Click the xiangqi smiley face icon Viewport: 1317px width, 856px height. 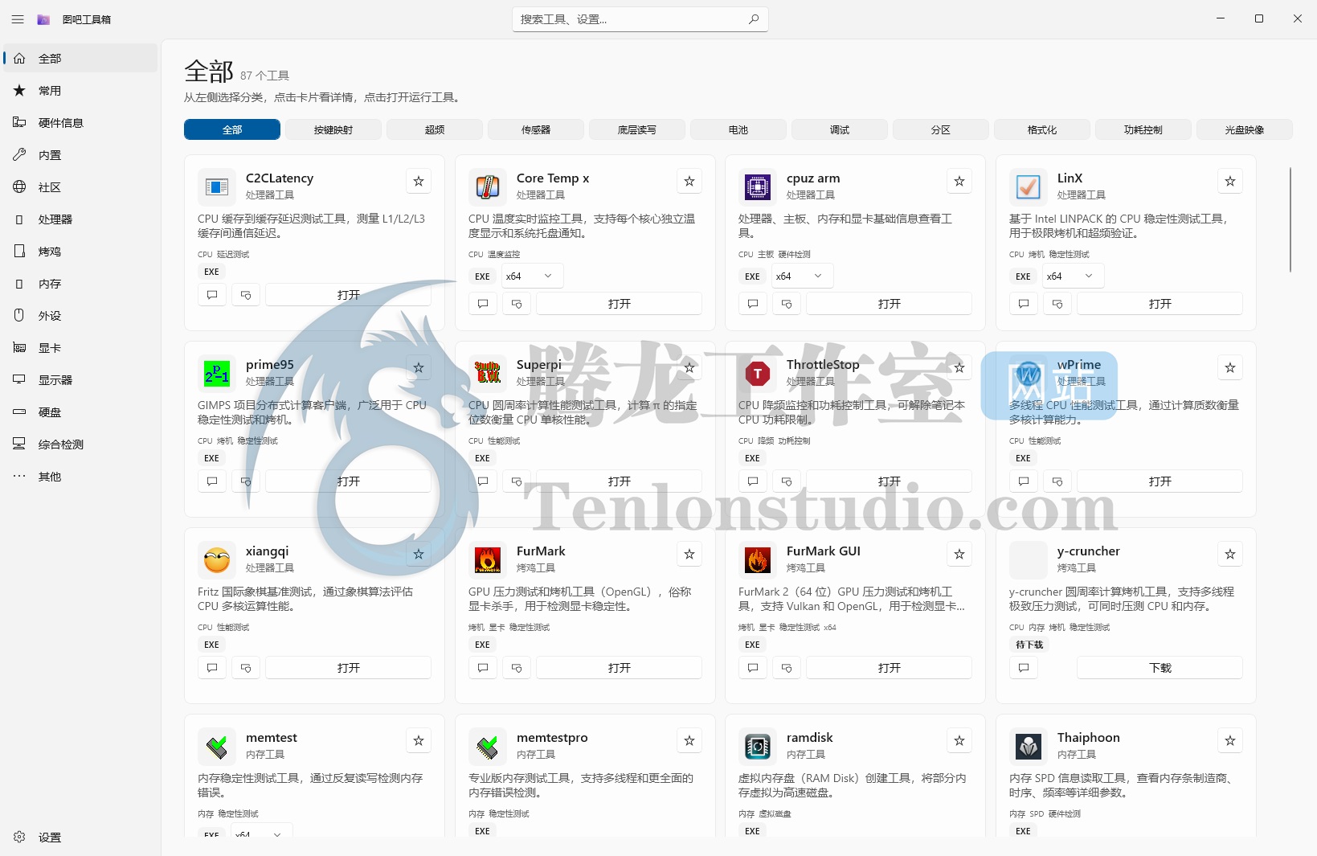click(217, 560)
